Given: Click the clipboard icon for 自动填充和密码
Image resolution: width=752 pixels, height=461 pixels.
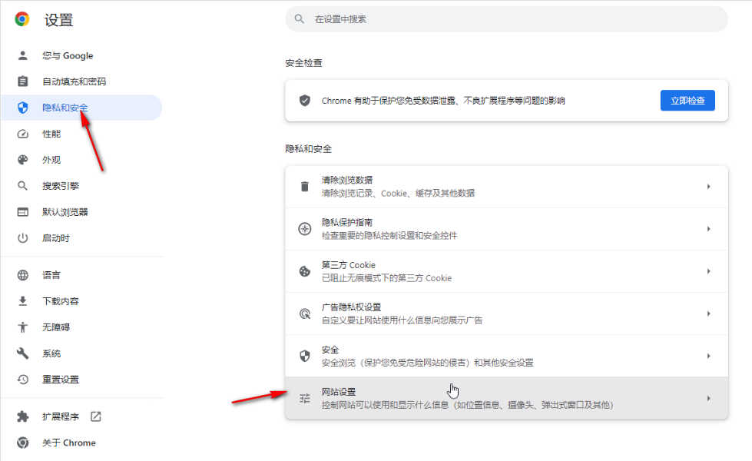Looking at the screenshot, I should click(x=22, y=81).
